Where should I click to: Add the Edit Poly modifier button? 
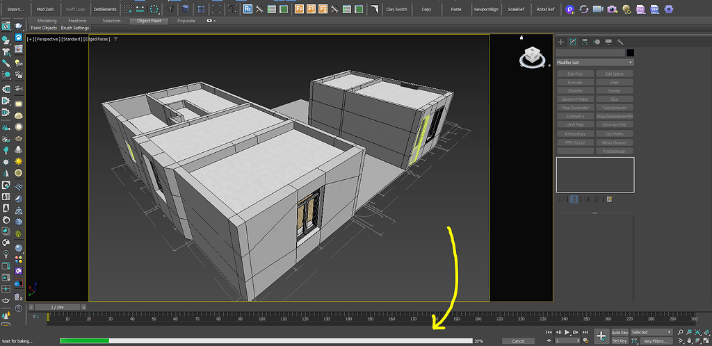click(575, 74)
